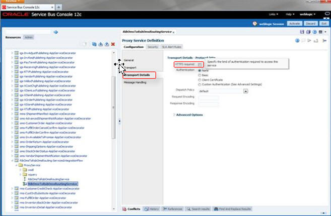Click the weblogic Session icon
The image size is (331, 216).
tap(255, 24)
